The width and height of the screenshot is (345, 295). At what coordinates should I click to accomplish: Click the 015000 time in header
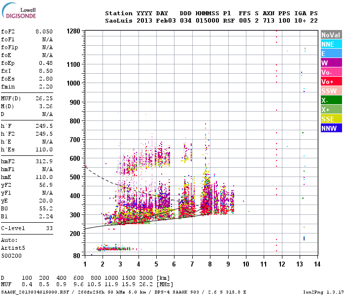coord(207,21)
